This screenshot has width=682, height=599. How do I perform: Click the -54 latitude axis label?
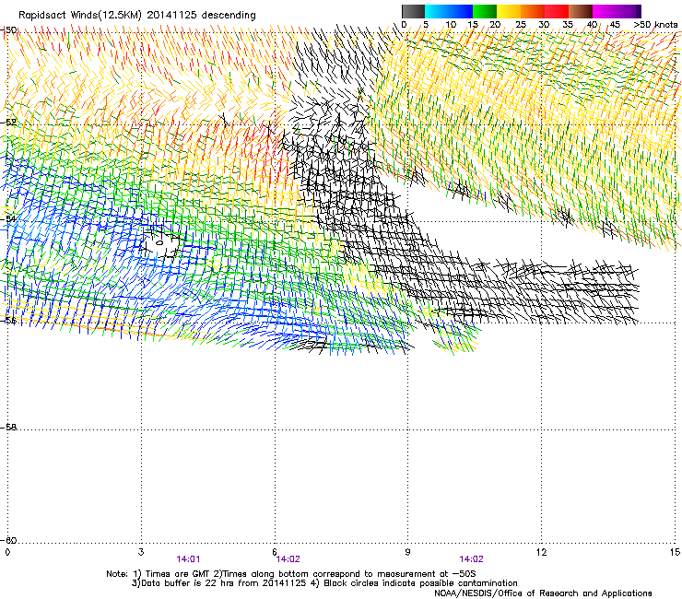point(9,218)
